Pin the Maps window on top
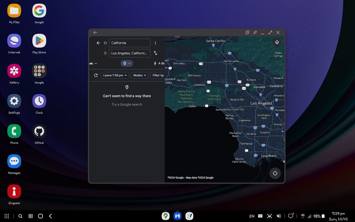Image resolution: width=355 pixels, height=222 pixels. tap(255, 32)
